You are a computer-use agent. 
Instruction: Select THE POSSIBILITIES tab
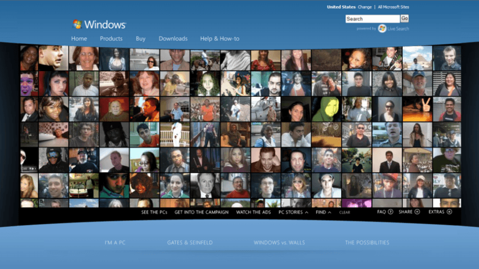(x=367, y=243)
